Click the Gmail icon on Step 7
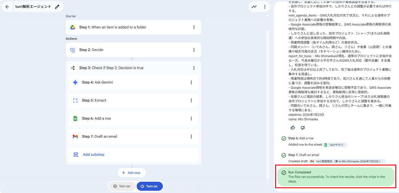This screenshot has height=193, width=399. (75, 136)
